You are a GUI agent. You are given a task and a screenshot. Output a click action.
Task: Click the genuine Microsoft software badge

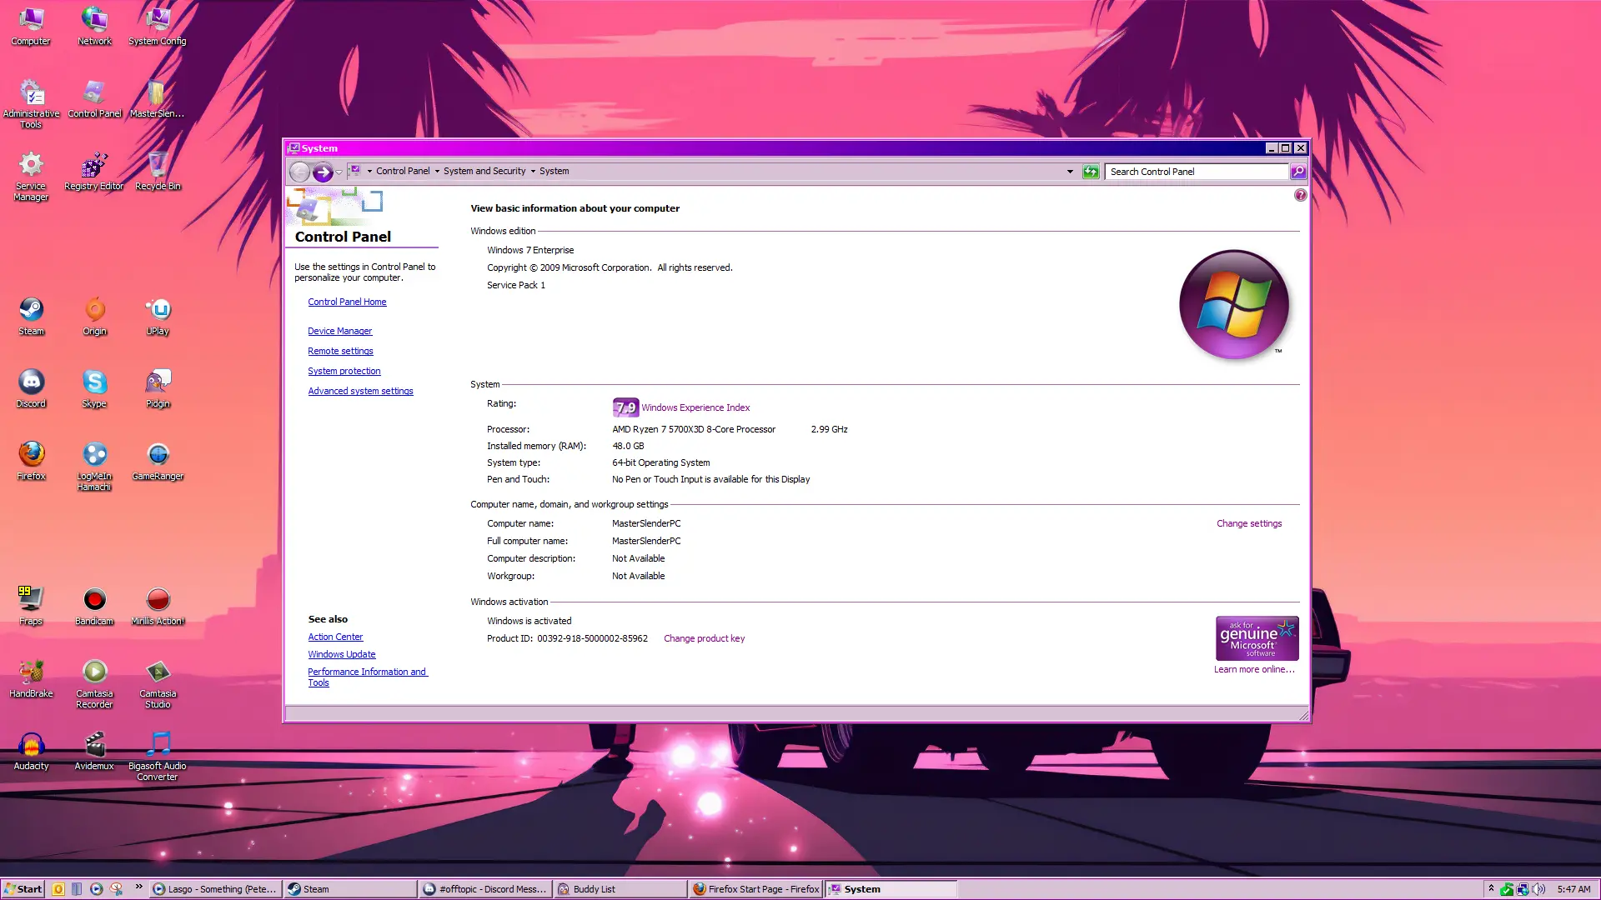[1257, 638]
